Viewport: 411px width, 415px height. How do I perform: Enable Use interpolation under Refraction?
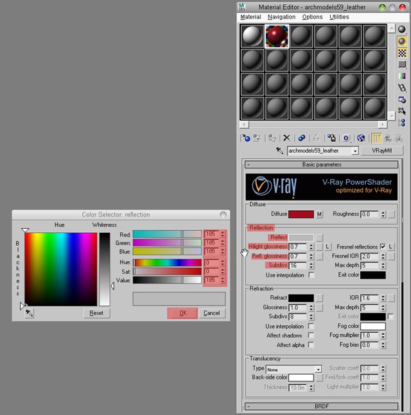pos(311,326)
